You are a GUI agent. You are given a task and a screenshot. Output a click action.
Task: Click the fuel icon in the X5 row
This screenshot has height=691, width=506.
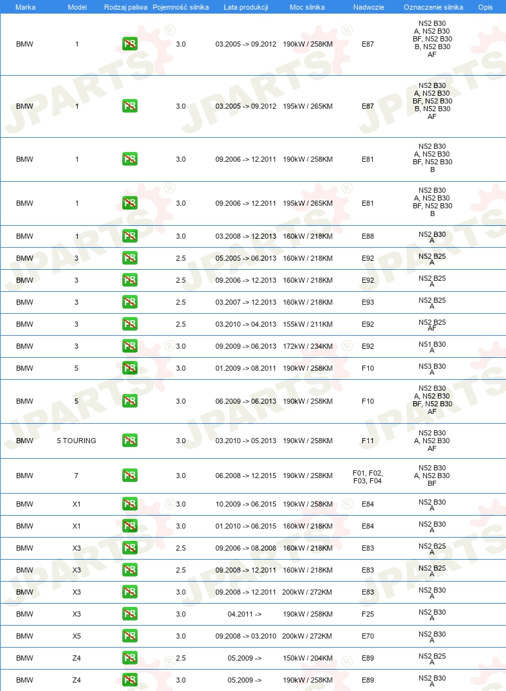(x=129, y=637)
